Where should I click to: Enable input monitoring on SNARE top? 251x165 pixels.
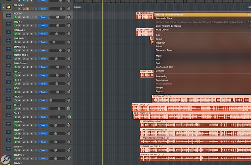point(35,51)
